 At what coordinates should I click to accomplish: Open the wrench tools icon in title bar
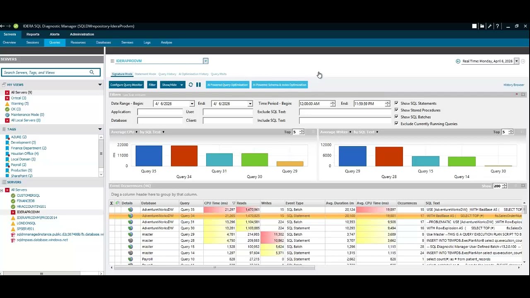pos(490,26)
